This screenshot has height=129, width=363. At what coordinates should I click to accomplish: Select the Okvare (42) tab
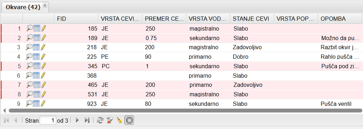click(23, 7)
